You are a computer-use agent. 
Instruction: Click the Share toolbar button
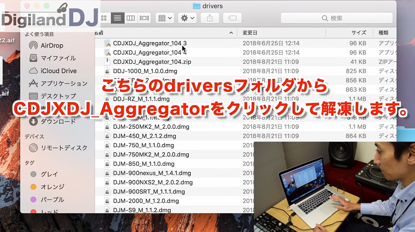[x=210, y=18]
